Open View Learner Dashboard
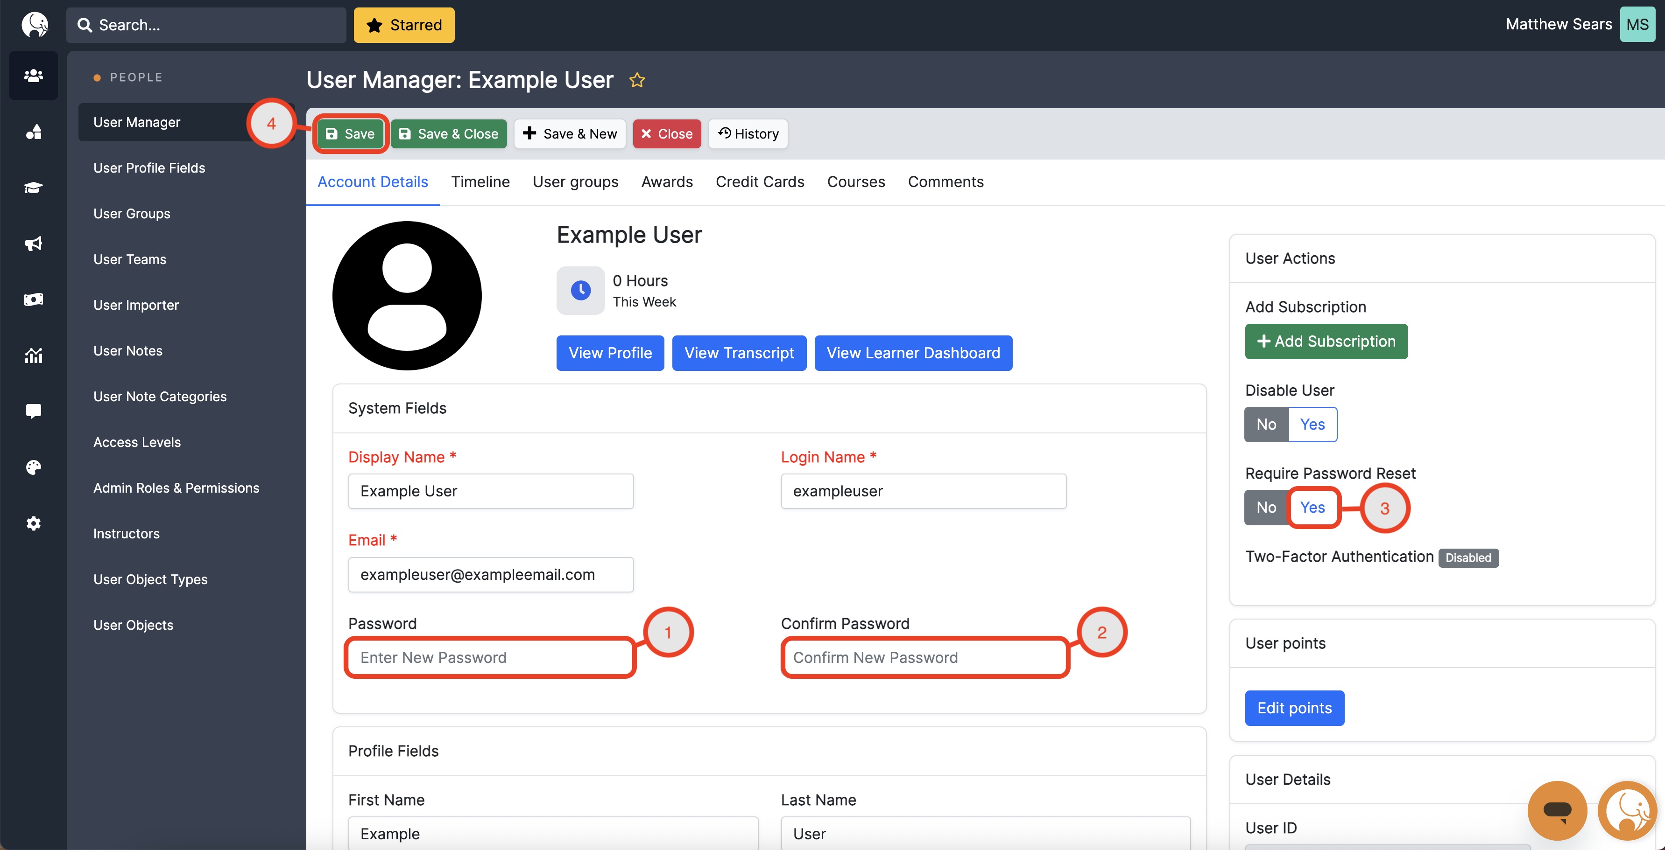 click(913, 353)
